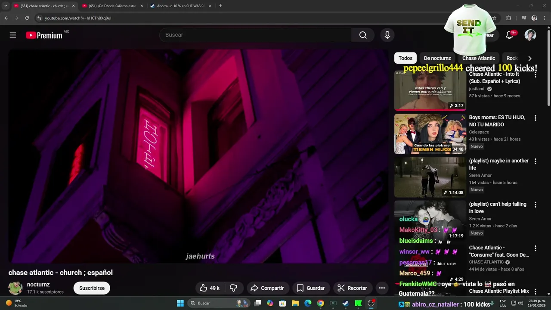Subscribe to nocturnz with Suscribirse button
Image resolution: width=551 pixels, height=310 pixels.
[92, 288]
